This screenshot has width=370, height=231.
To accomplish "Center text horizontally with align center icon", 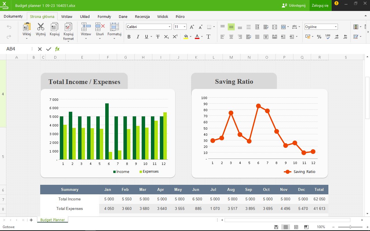I will [x=231, y=37].
